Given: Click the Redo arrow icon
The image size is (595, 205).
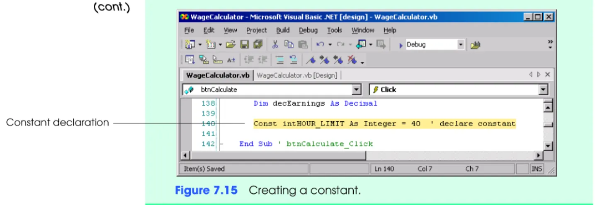Looking at the screenshot, I should [x=340, y=45].
